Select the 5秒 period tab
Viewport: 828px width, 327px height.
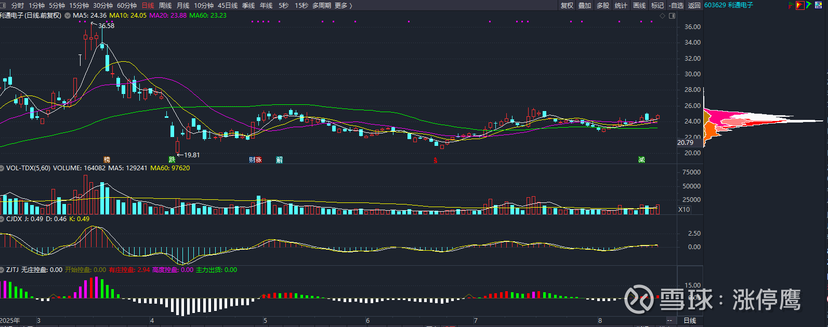click(283, 5)
